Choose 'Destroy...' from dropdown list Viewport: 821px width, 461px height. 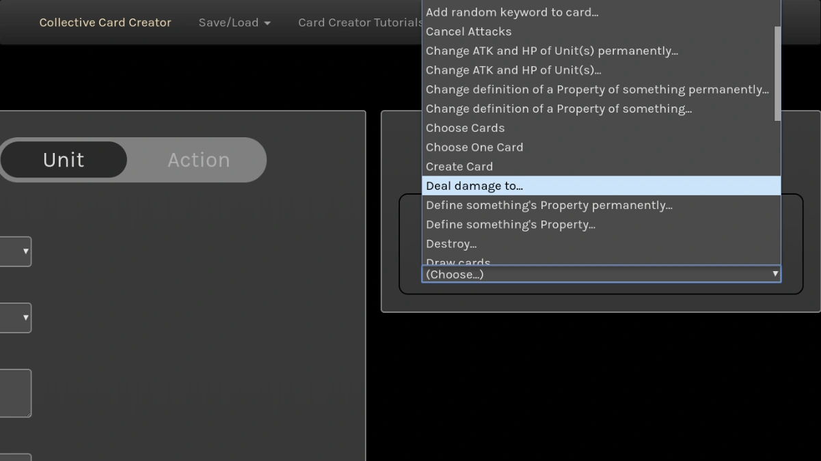tap(451, 244)
